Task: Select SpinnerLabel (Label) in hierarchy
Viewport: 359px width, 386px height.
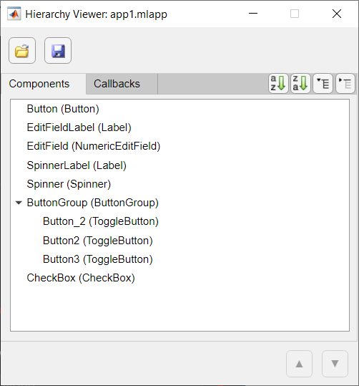Action: [x=77, y=165]
